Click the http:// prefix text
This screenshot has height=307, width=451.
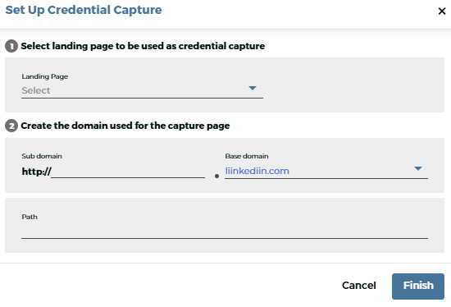tap(37, 172)
